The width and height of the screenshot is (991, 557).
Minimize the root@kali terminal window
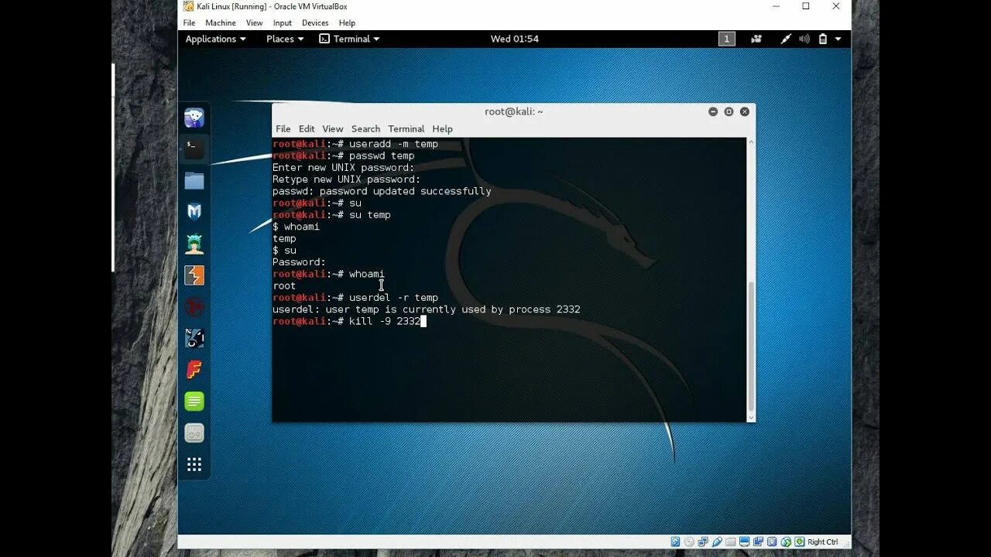[713, 111]
